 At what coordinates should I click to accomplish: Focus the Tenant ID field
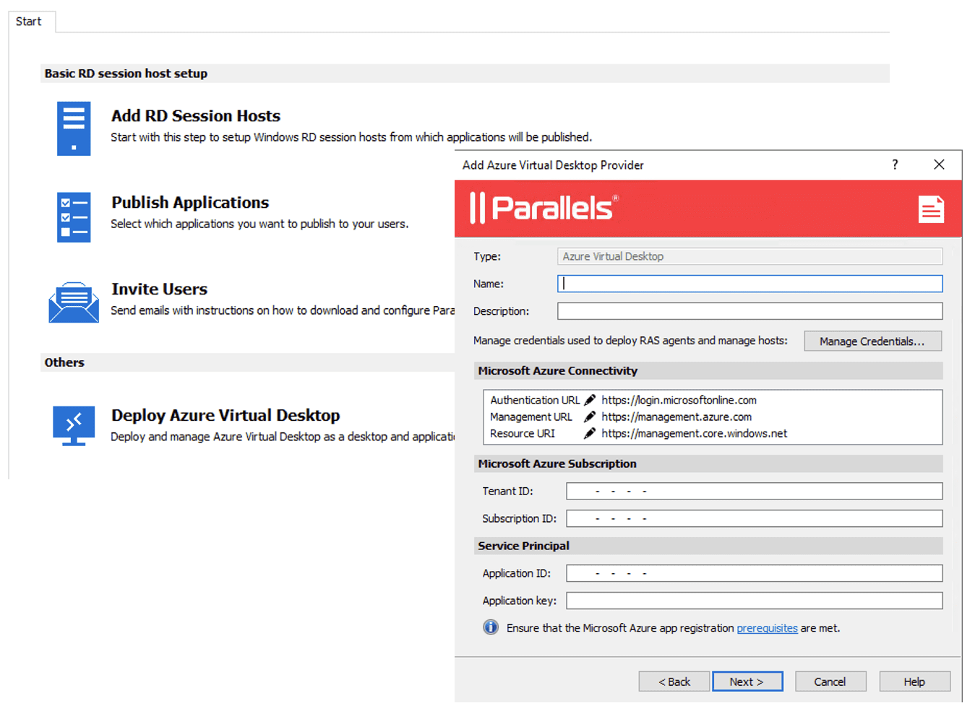point(754,491)
